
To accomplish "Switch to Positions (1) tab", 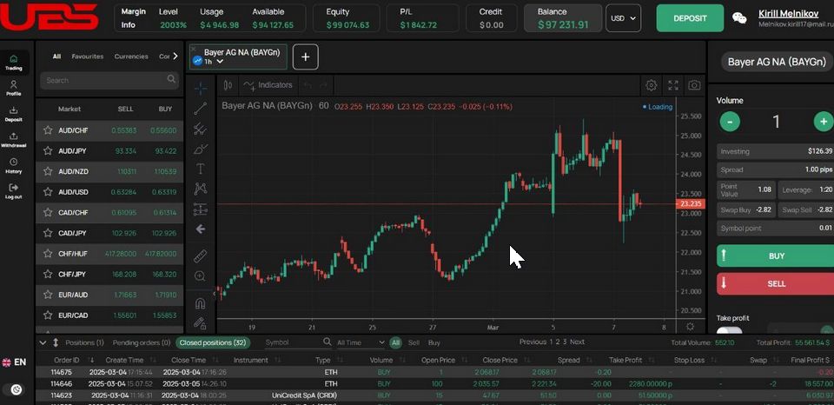I will [x=84, y=342].
